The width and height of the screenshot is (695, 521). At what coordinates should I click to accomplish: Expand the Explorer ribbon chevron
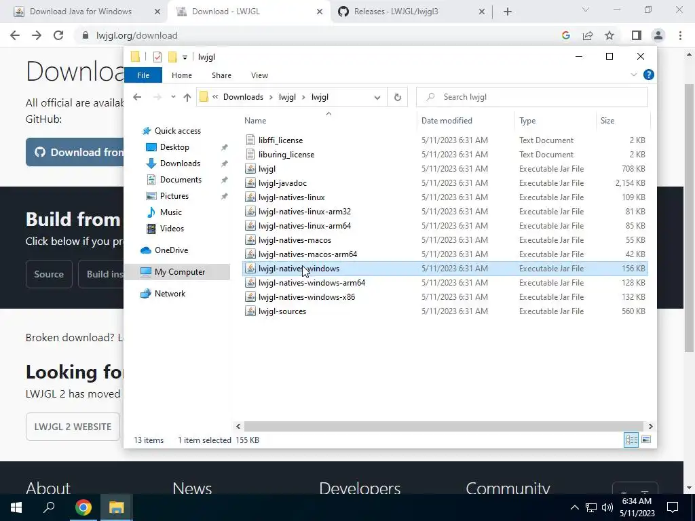[634, 75]
